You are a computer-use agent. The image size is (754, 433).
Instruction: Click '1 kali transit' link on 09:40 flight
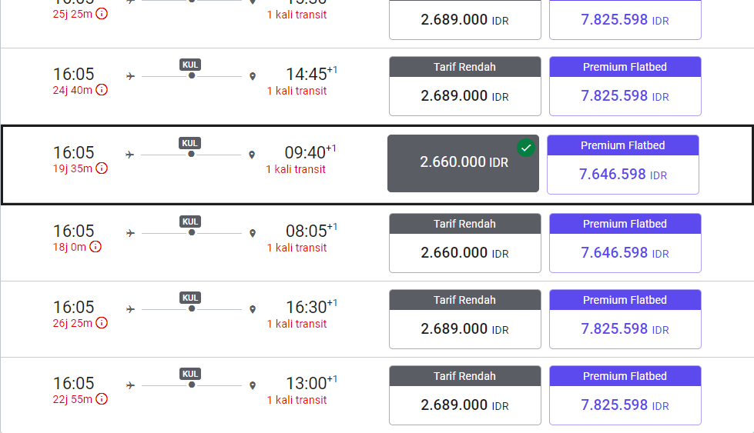click(x=296, y=169)
